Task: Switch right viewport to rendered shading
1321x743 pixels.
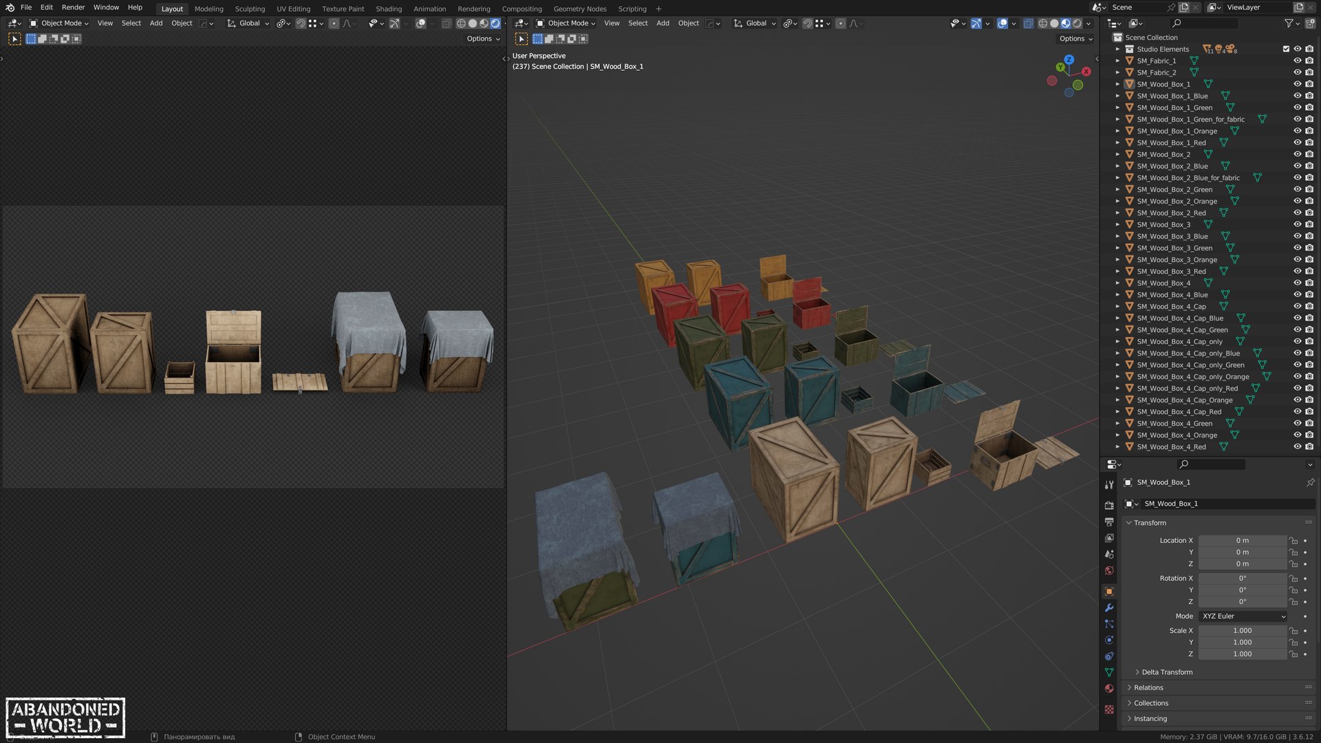Action: coord(1077,23)
